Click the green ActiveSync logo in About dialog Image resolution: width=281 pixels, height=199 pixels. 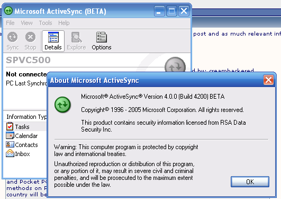[62, 105]
